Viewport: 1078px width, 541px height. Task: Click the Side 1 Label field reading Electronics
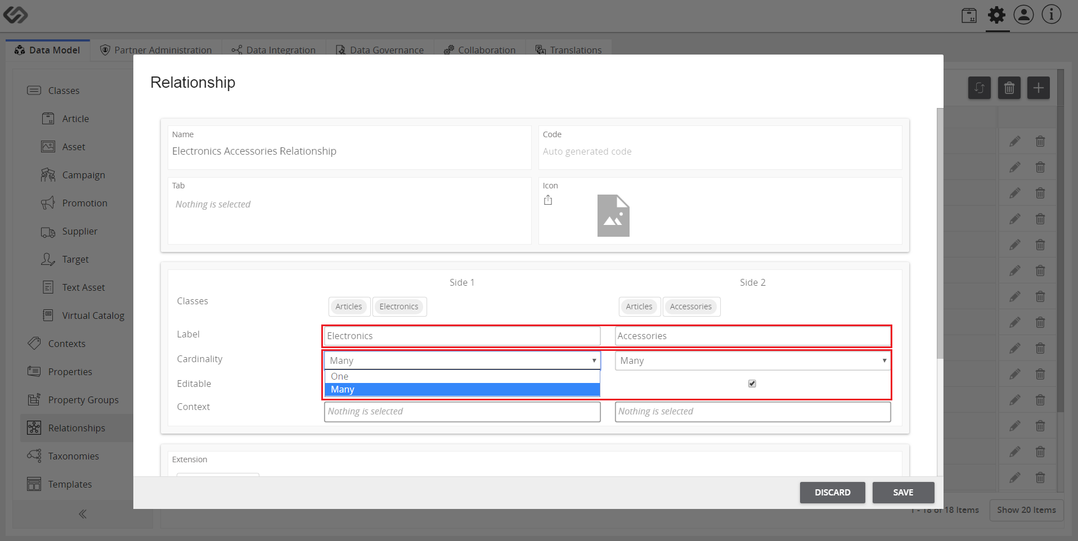[x=462, y=336]
